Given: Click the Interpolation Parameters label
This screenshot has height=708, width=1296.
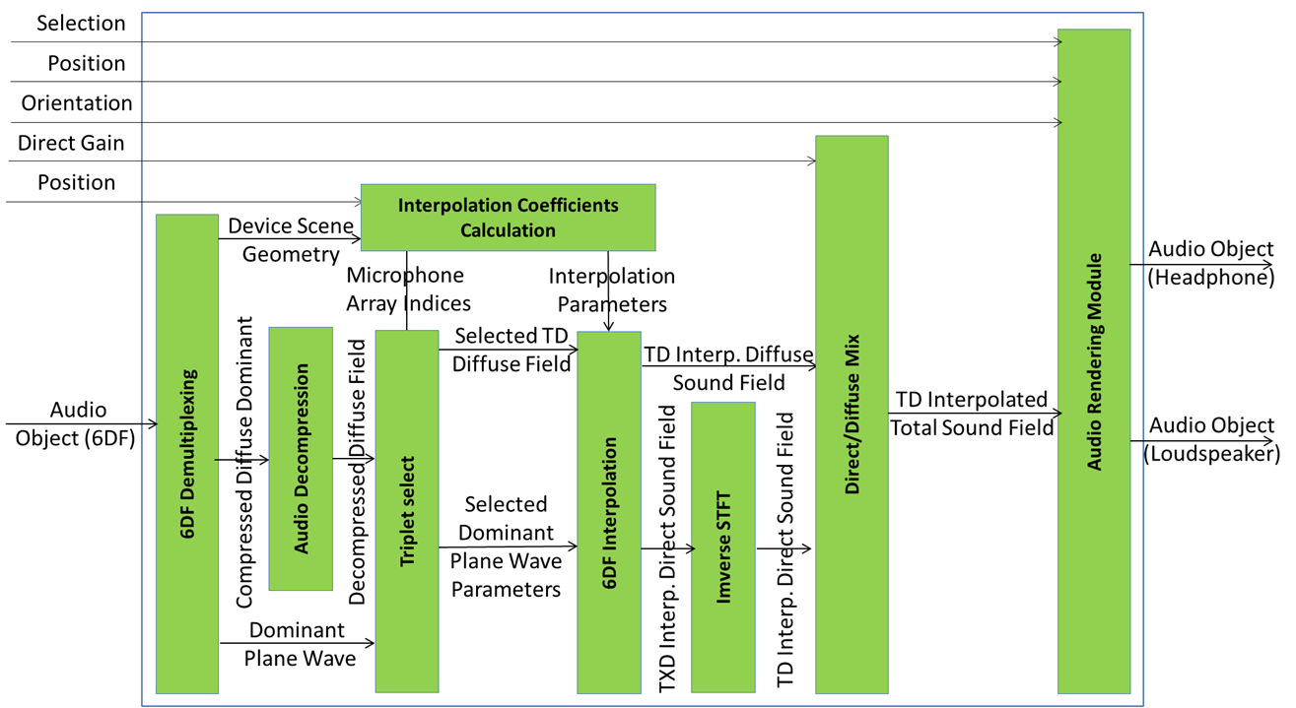Looking at the screenshot, I should [x=611, y=290].
